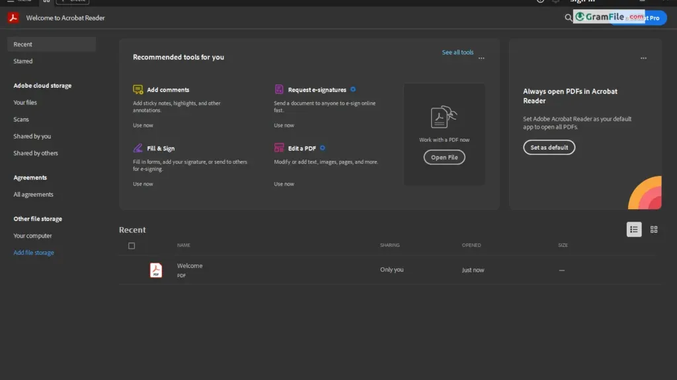Switch Recent files to list view
The width and height of the screenshot is (677, 380).
634,229
